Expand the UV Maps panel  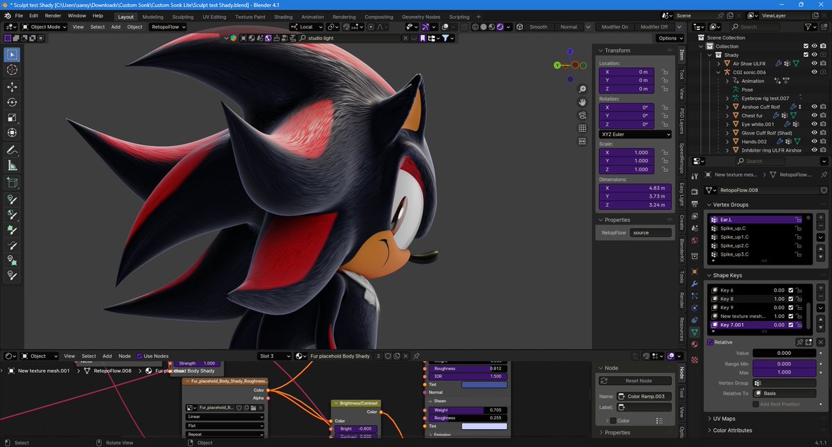(724, 419)
